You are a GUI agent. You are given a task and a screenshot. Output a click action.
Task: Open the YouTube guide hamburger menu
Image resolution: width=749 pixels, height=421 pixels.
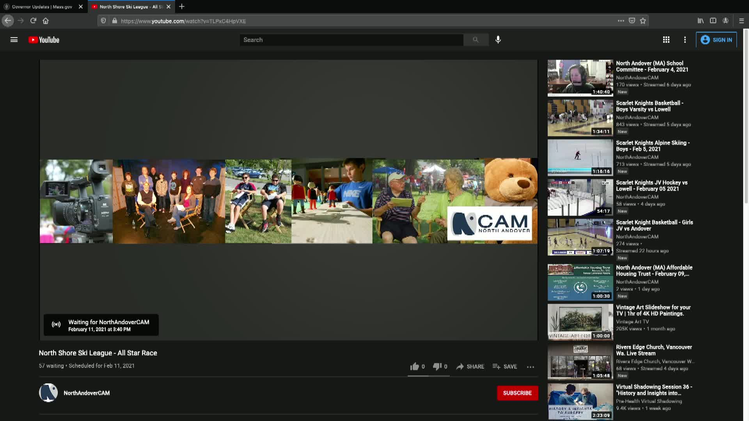(14, 40)
